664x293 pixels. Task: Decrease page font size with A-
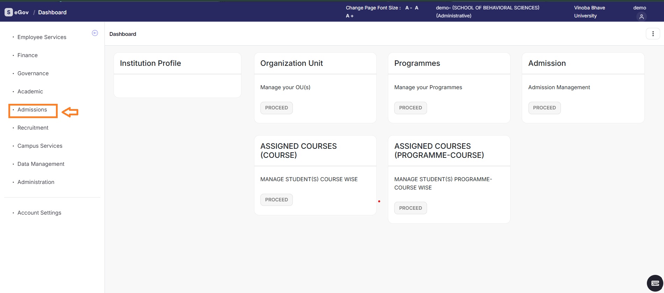tap(408, 8)
